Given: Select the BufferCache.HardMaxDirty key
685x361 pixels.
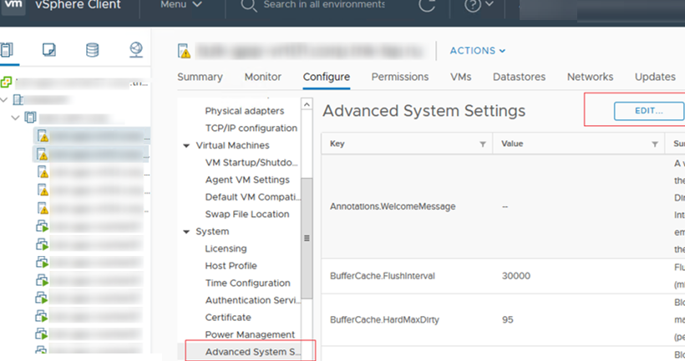Looking at the screenshot, I should click(384, 320).
